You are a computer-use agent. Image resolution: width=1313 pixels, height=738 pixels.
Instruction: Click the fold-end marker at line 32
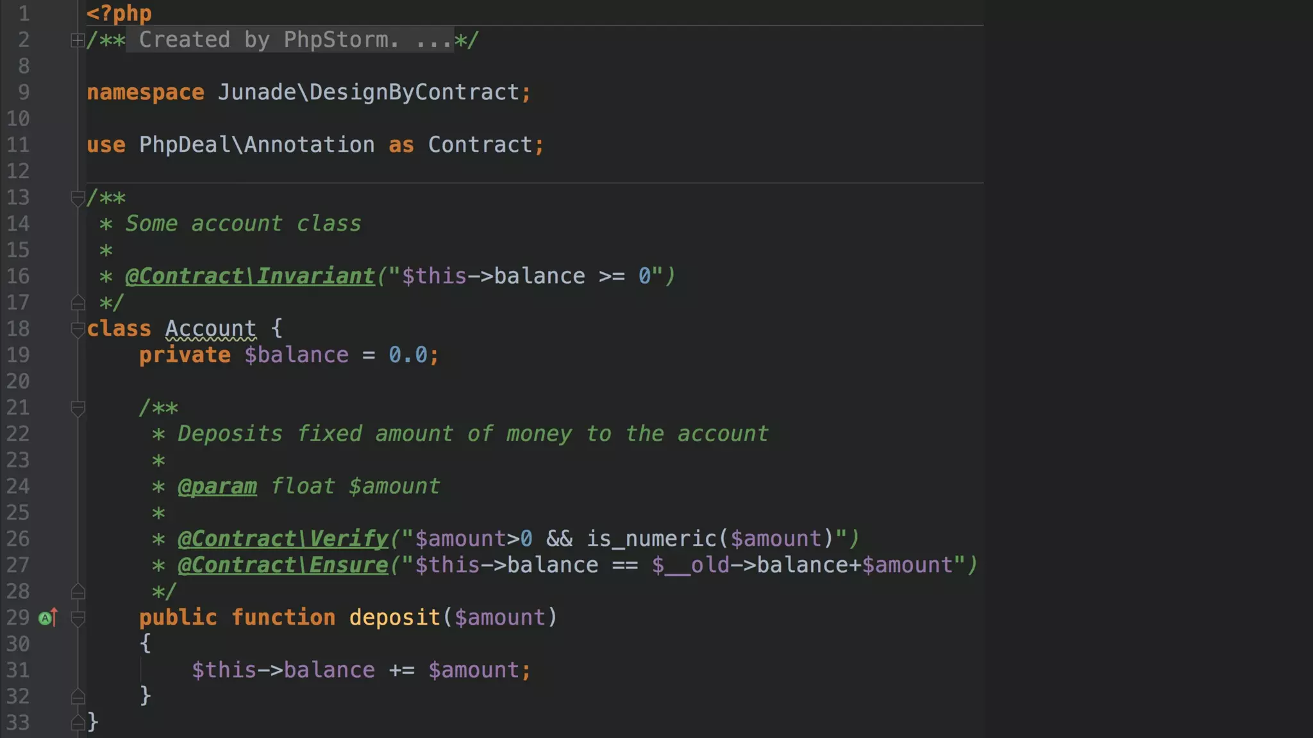(x=78, y=696)
